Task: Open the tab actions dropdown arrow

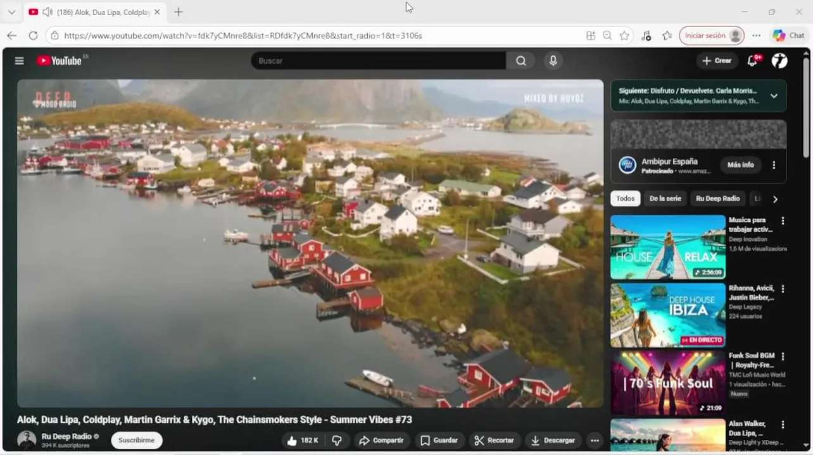Action: click(x=11, y=12)
